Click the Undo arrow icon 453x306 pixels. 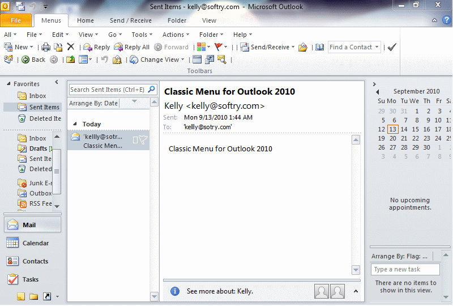tap(105, 59)
